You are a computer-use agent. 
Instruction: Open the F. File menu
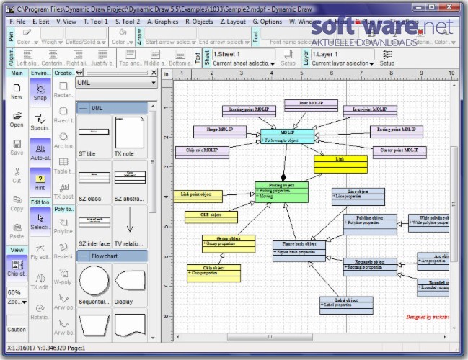17,22
